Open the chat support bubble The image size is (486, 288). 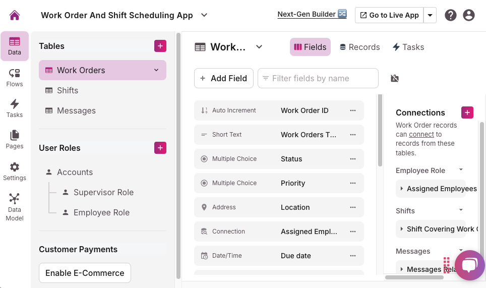click(469, 265)
